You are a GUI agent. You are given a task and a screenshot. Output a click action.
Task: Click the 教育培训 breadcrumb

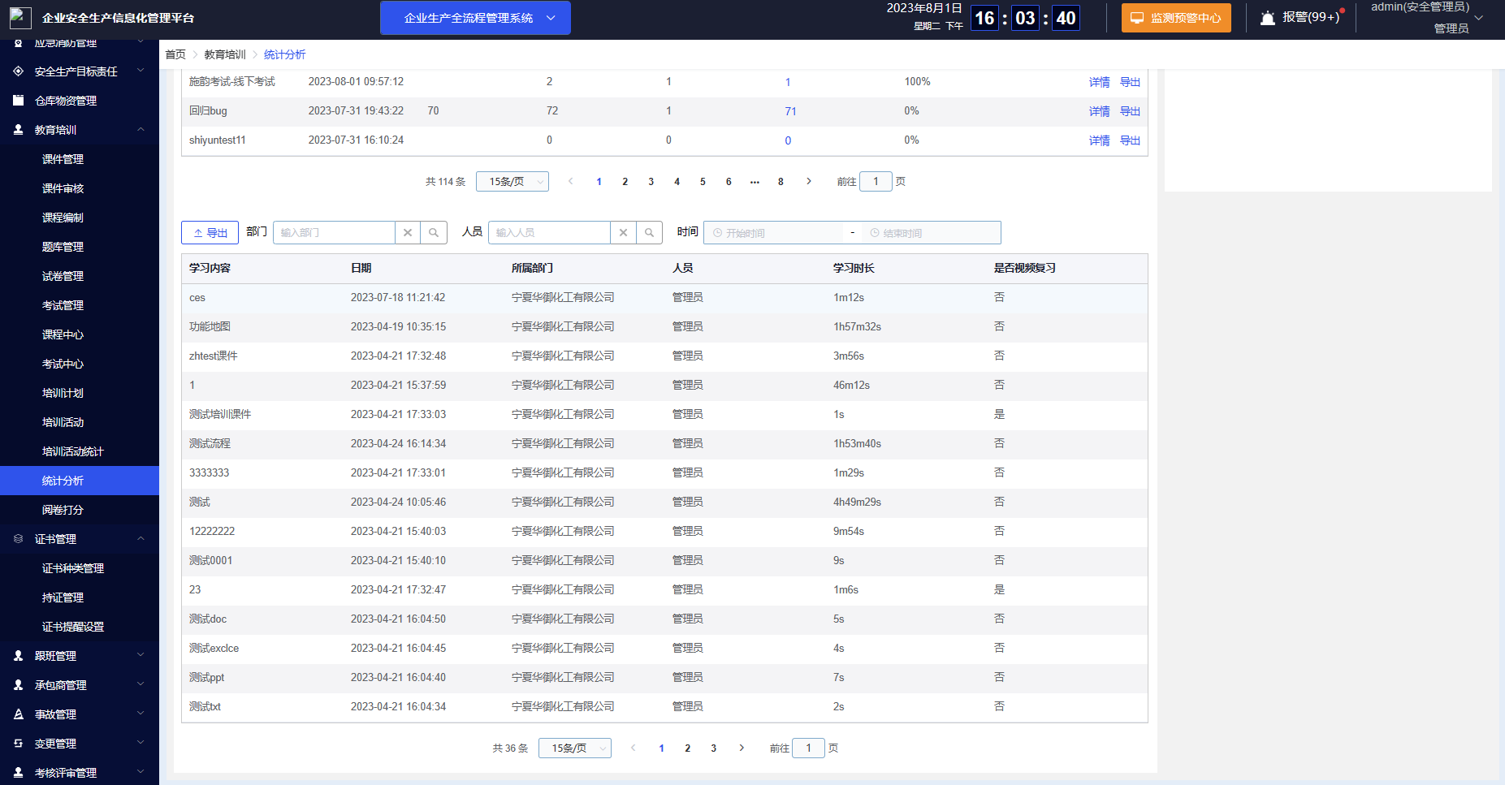click(x=225, y=54)
